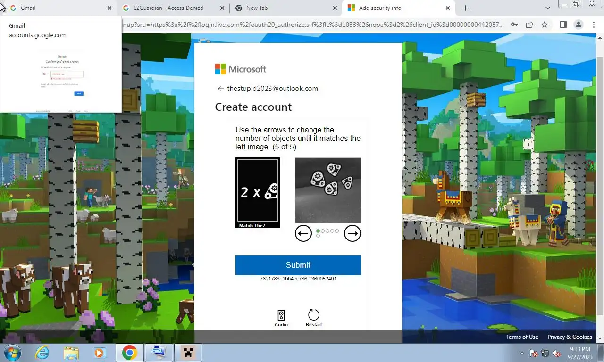
Task: Click the right arrow puzzle button
Action: pyautogui.click(x=352, y=233)
